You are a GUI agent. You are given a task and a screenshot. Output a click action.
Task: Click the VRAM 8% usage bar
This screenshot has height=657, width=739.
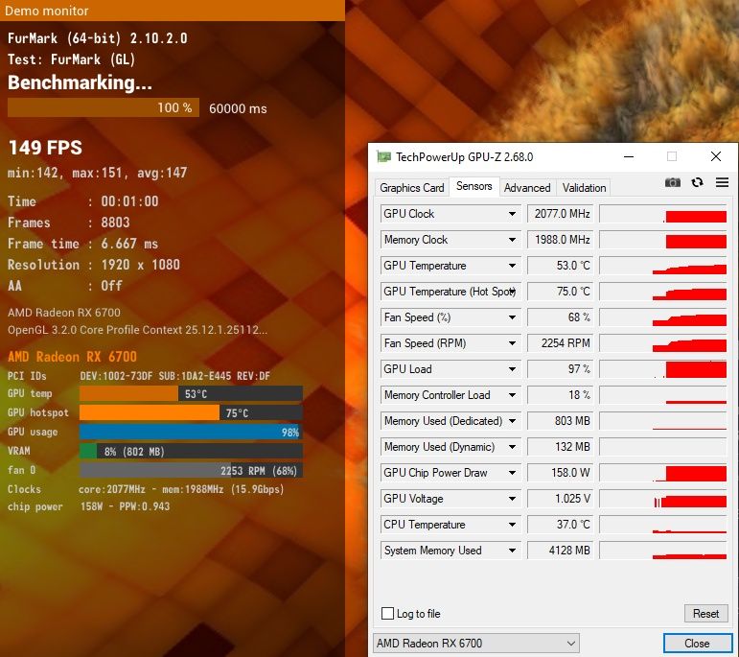[x=191, y=452]
